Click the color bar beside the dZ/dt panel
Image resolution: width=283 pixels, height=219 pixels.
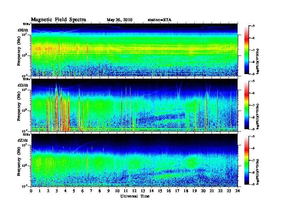pyautogui.click(x=247, y=160)
